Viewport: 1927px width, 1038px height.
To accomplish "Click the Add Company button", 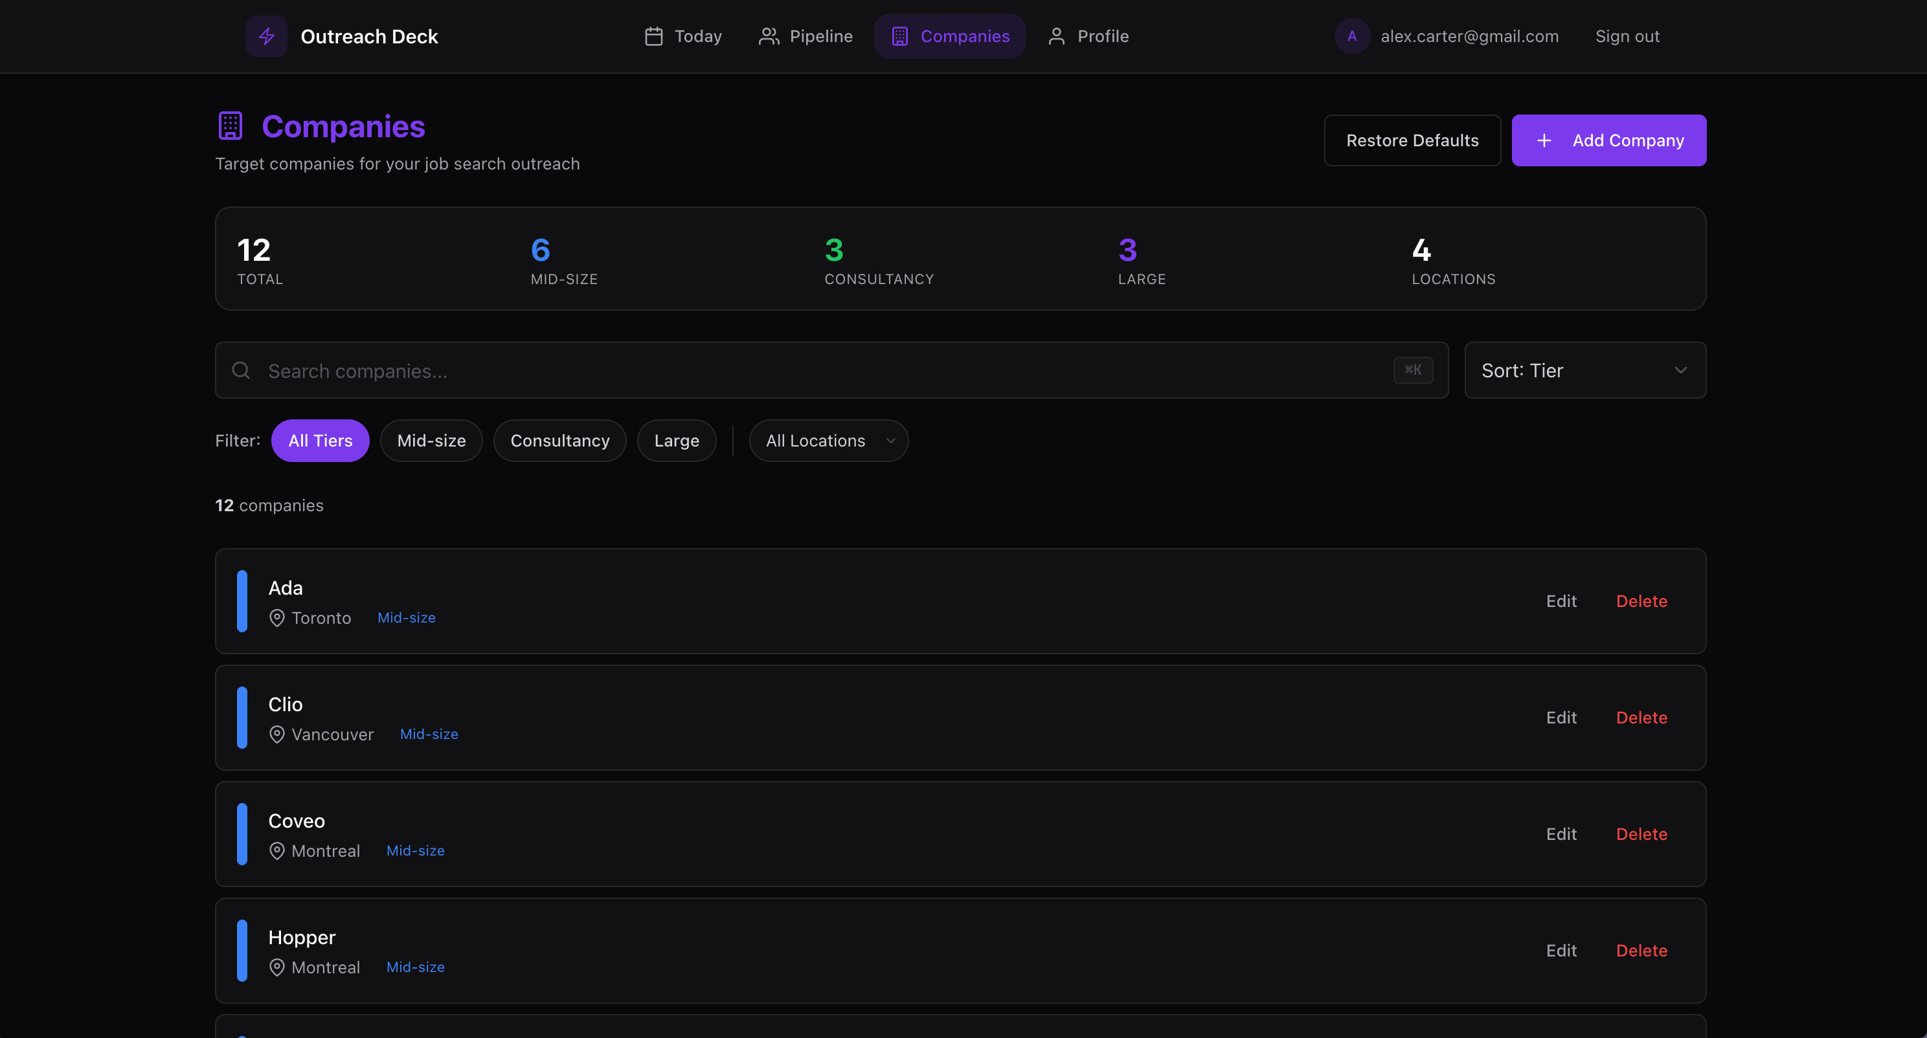I will coord(1609,140).
